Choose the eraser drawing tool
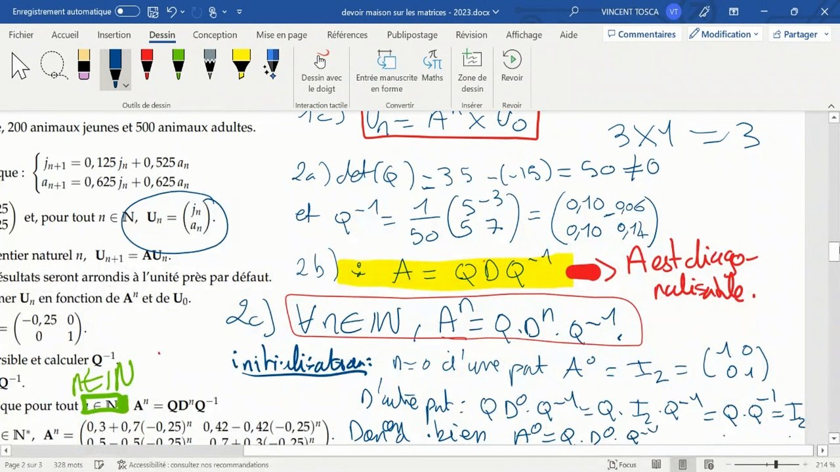Image resolution: width=840 pixels, height=472 pixels. [83, 66]
